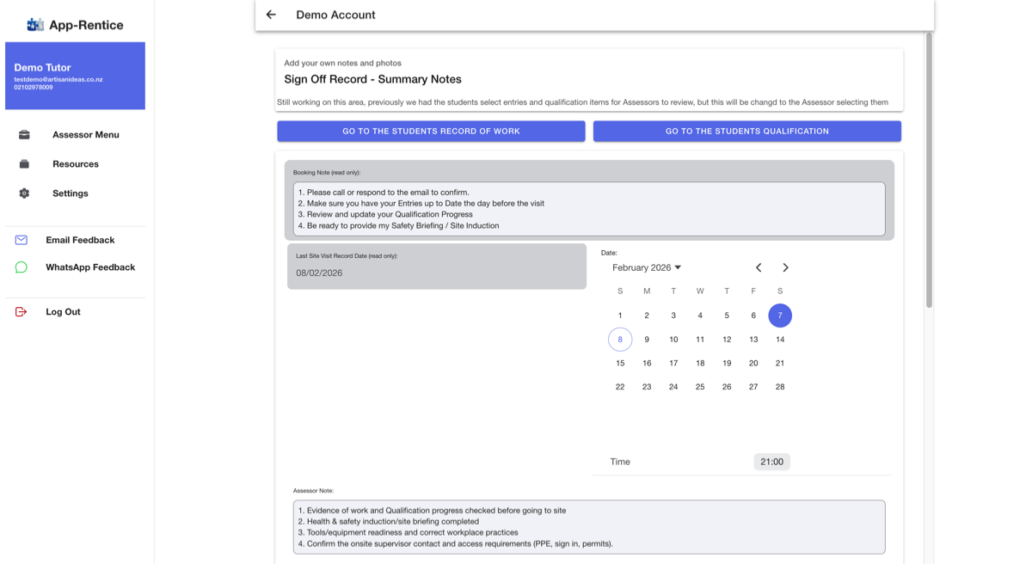Image resolution: width=1032 pixels, height=564 pixels.
Task: Click the back arrow beside Demo Account
Action: [271, 15]
